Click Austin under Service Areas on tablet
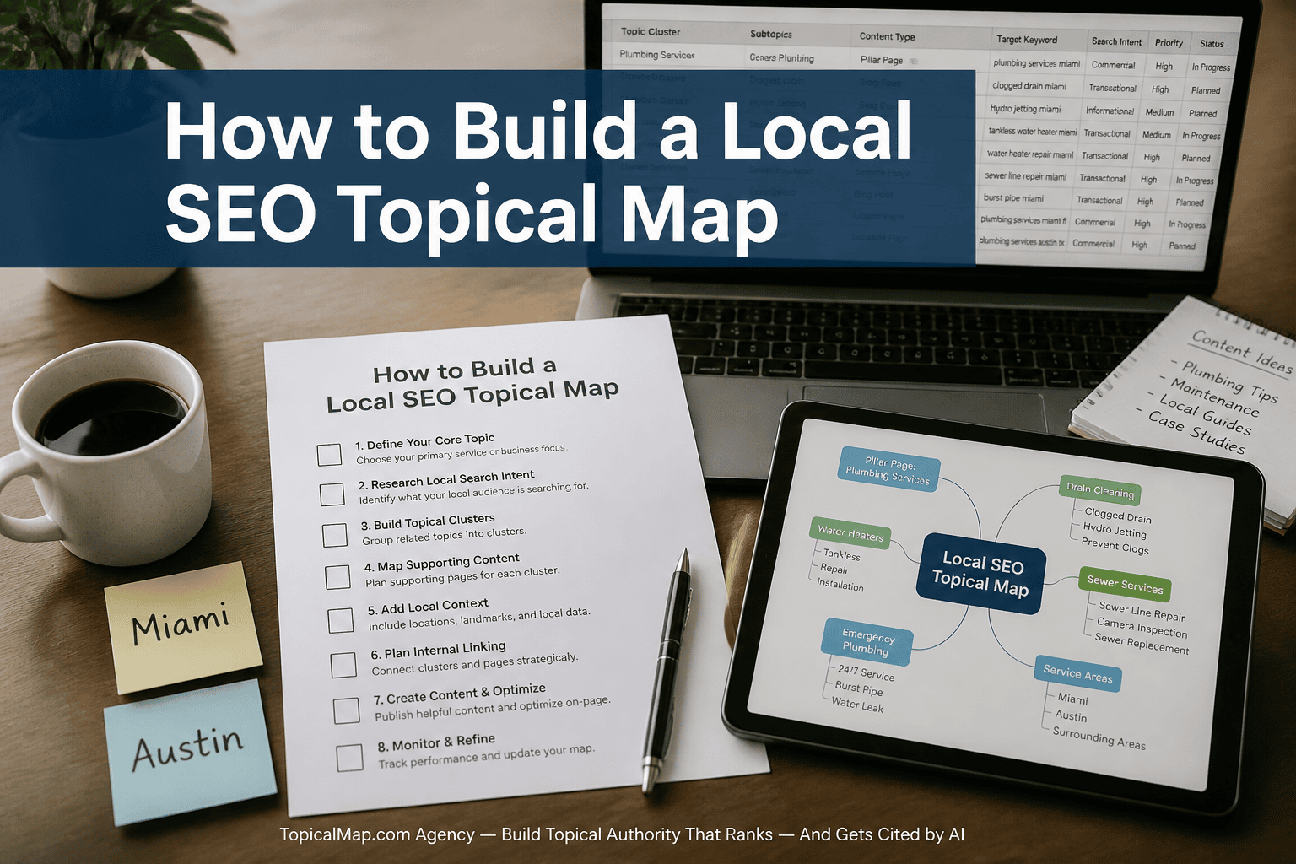1296x864 pixels. (x=1071, y=716)
